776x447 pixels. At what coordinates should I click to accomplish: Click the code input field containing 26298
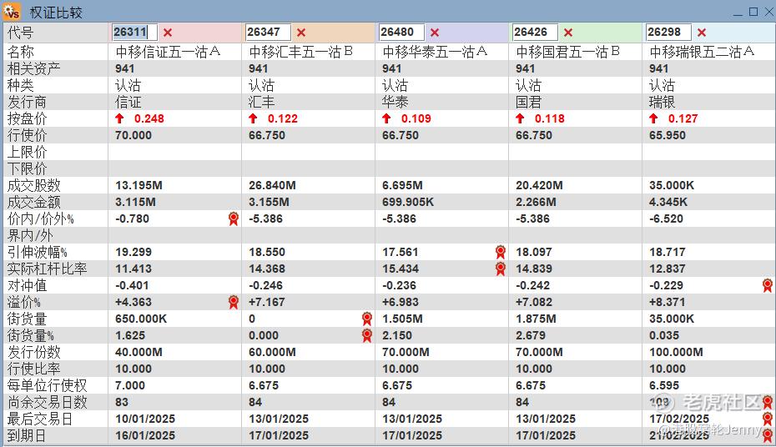pyautogui.click(x=668, y=33)
